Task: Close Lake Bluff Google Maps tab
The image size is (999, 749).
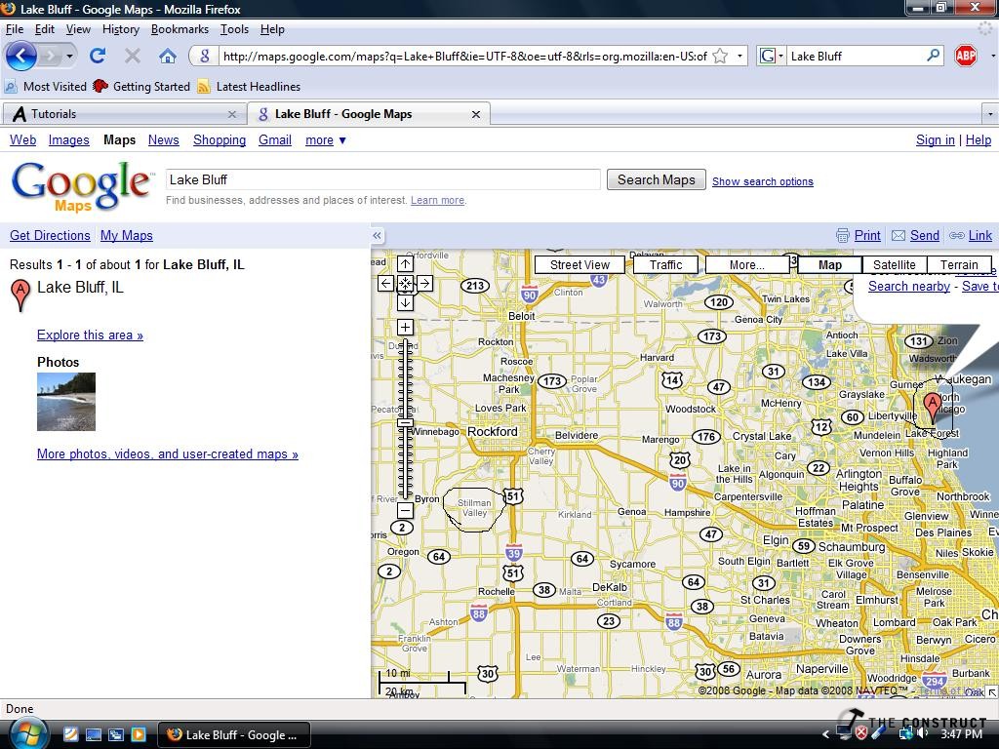Action: point(475,115)
